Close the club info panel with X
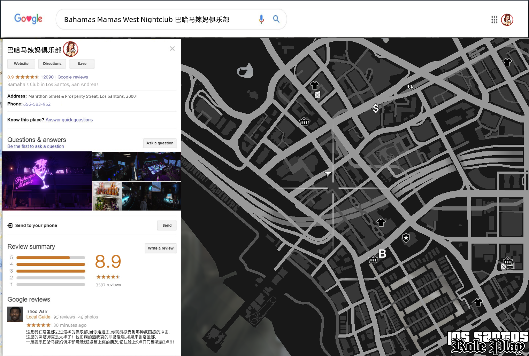 [x=172, y=49]
